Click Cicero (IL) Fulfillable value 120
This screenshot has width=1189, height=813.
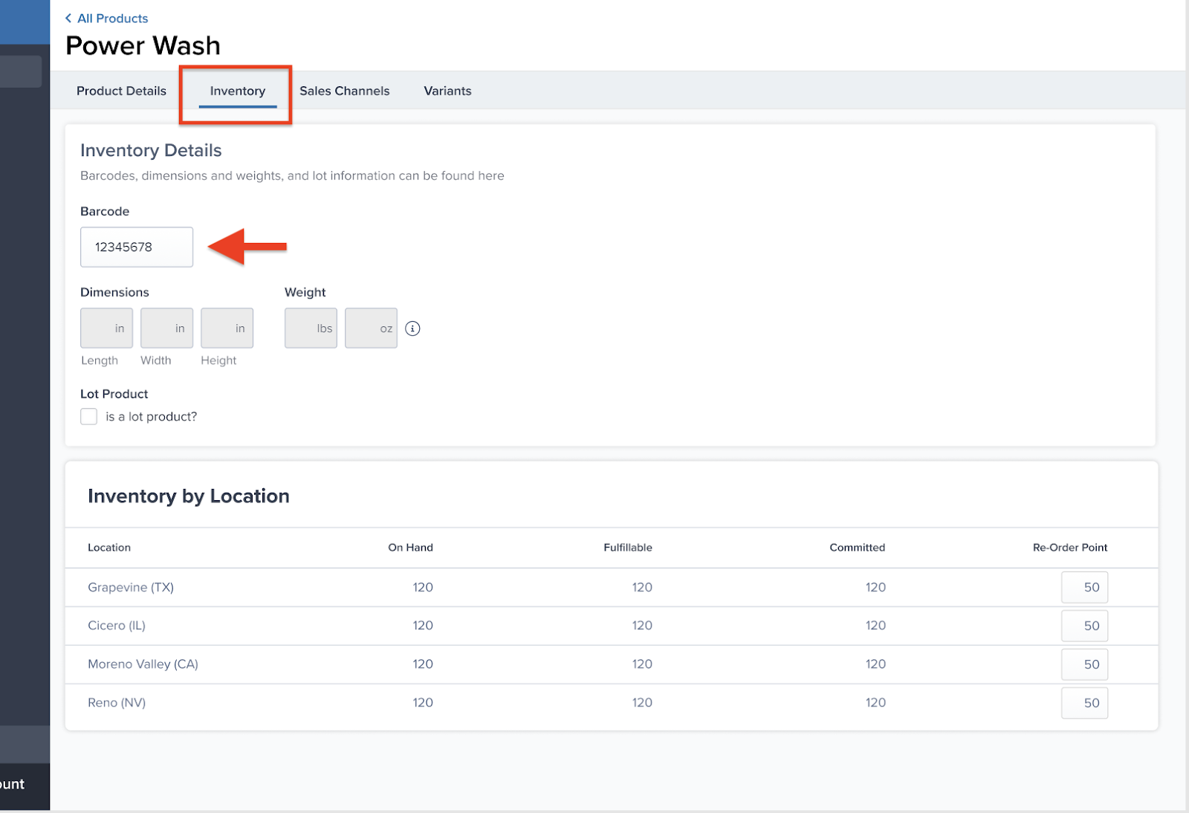tap(642, 626)
